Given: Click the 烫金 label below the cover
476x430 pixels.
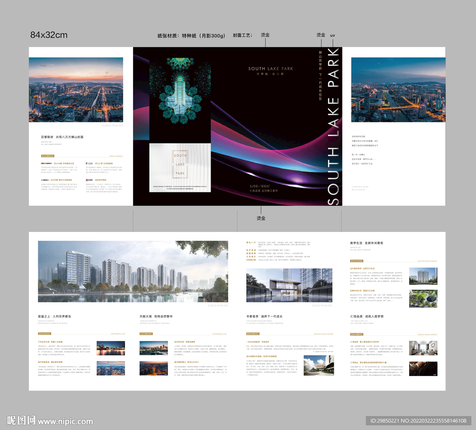Looking at the screenshot, I should pos(261,218).
